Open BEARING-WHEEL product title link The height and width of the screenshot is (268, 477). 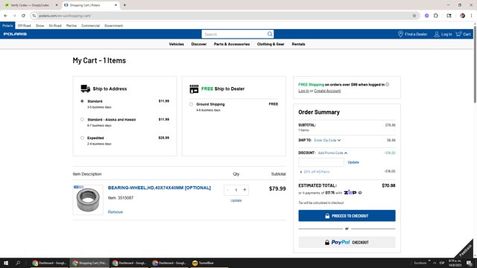click(x=159, y=188)
